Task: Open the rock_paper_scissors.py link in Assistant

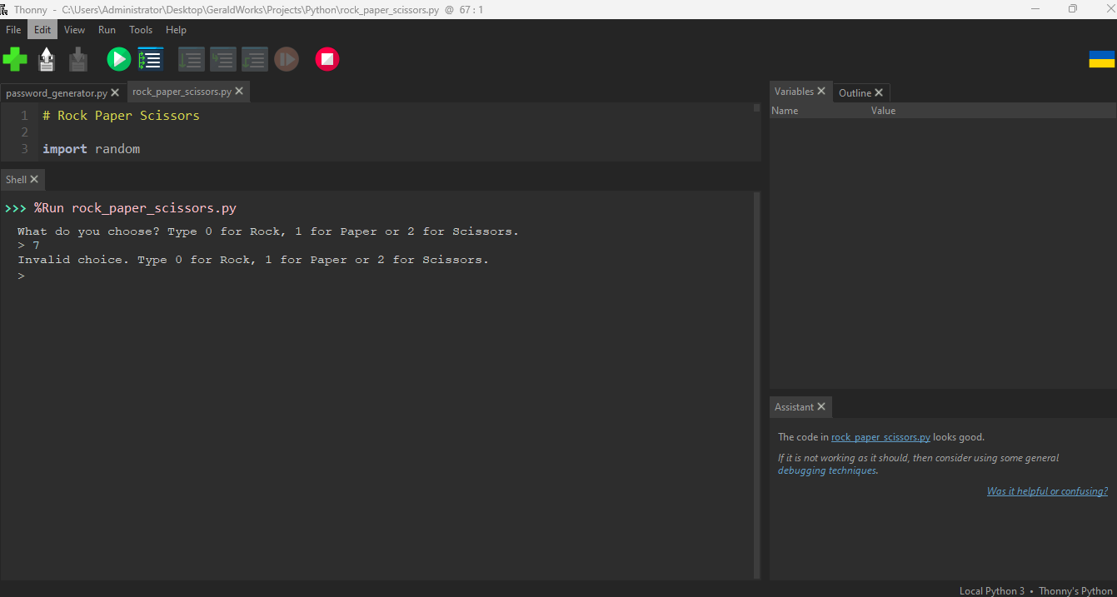Action: pyautogui.click(x=880, y=437)
